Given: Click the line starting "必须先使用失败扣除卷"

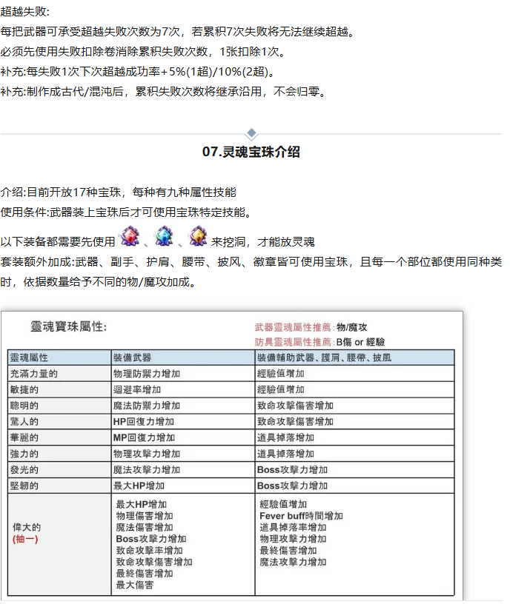Looking at the screenshot, I should [143, 52].
